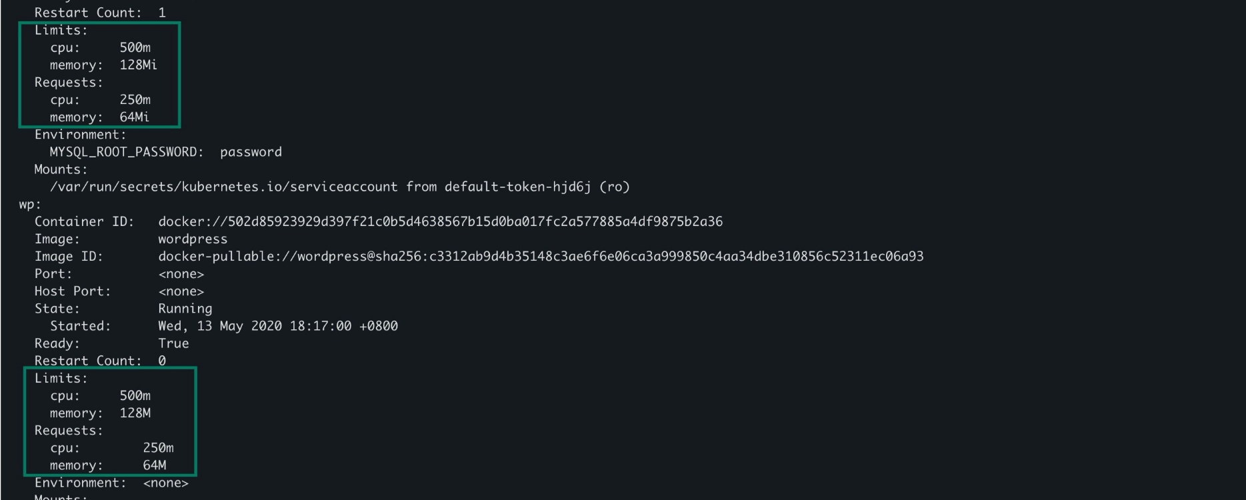The width and height of the screenshot is (1246, 500).
Task: Click the Ready value 'True'
Action: [x=173, y=343]
